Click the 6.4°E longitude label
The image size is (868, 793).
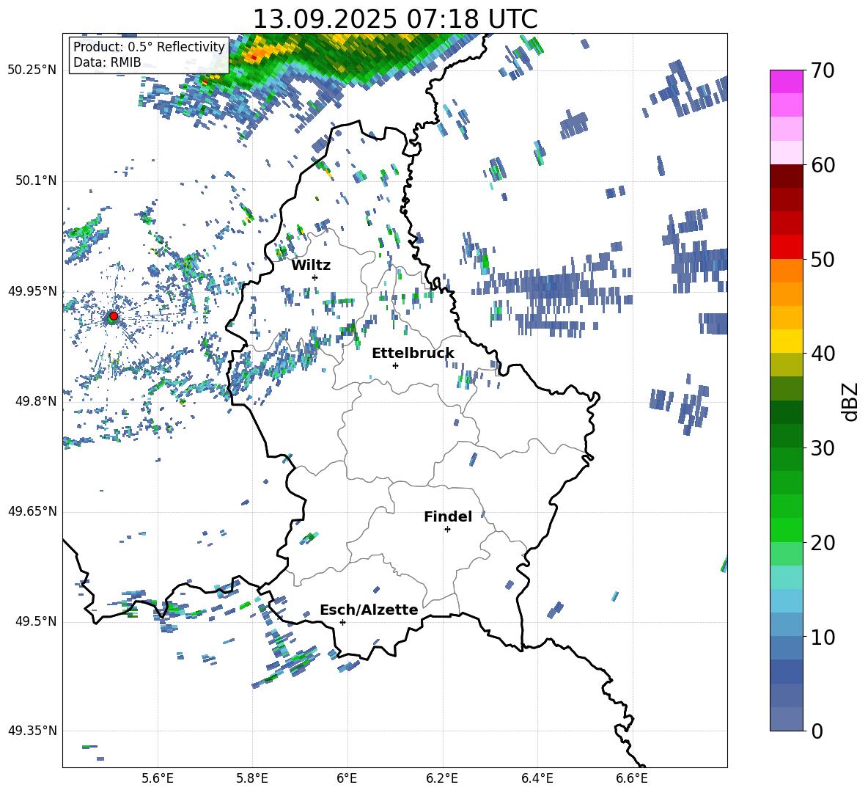pyautogui.click(x=537, y=779)
